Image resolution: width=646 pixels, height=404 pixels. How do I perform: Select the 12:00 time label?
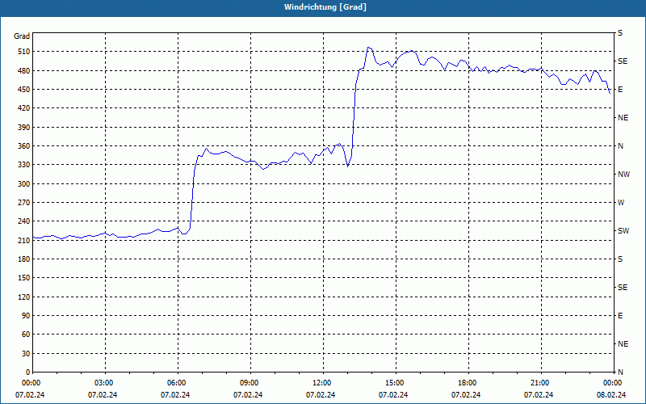(324, 383)
